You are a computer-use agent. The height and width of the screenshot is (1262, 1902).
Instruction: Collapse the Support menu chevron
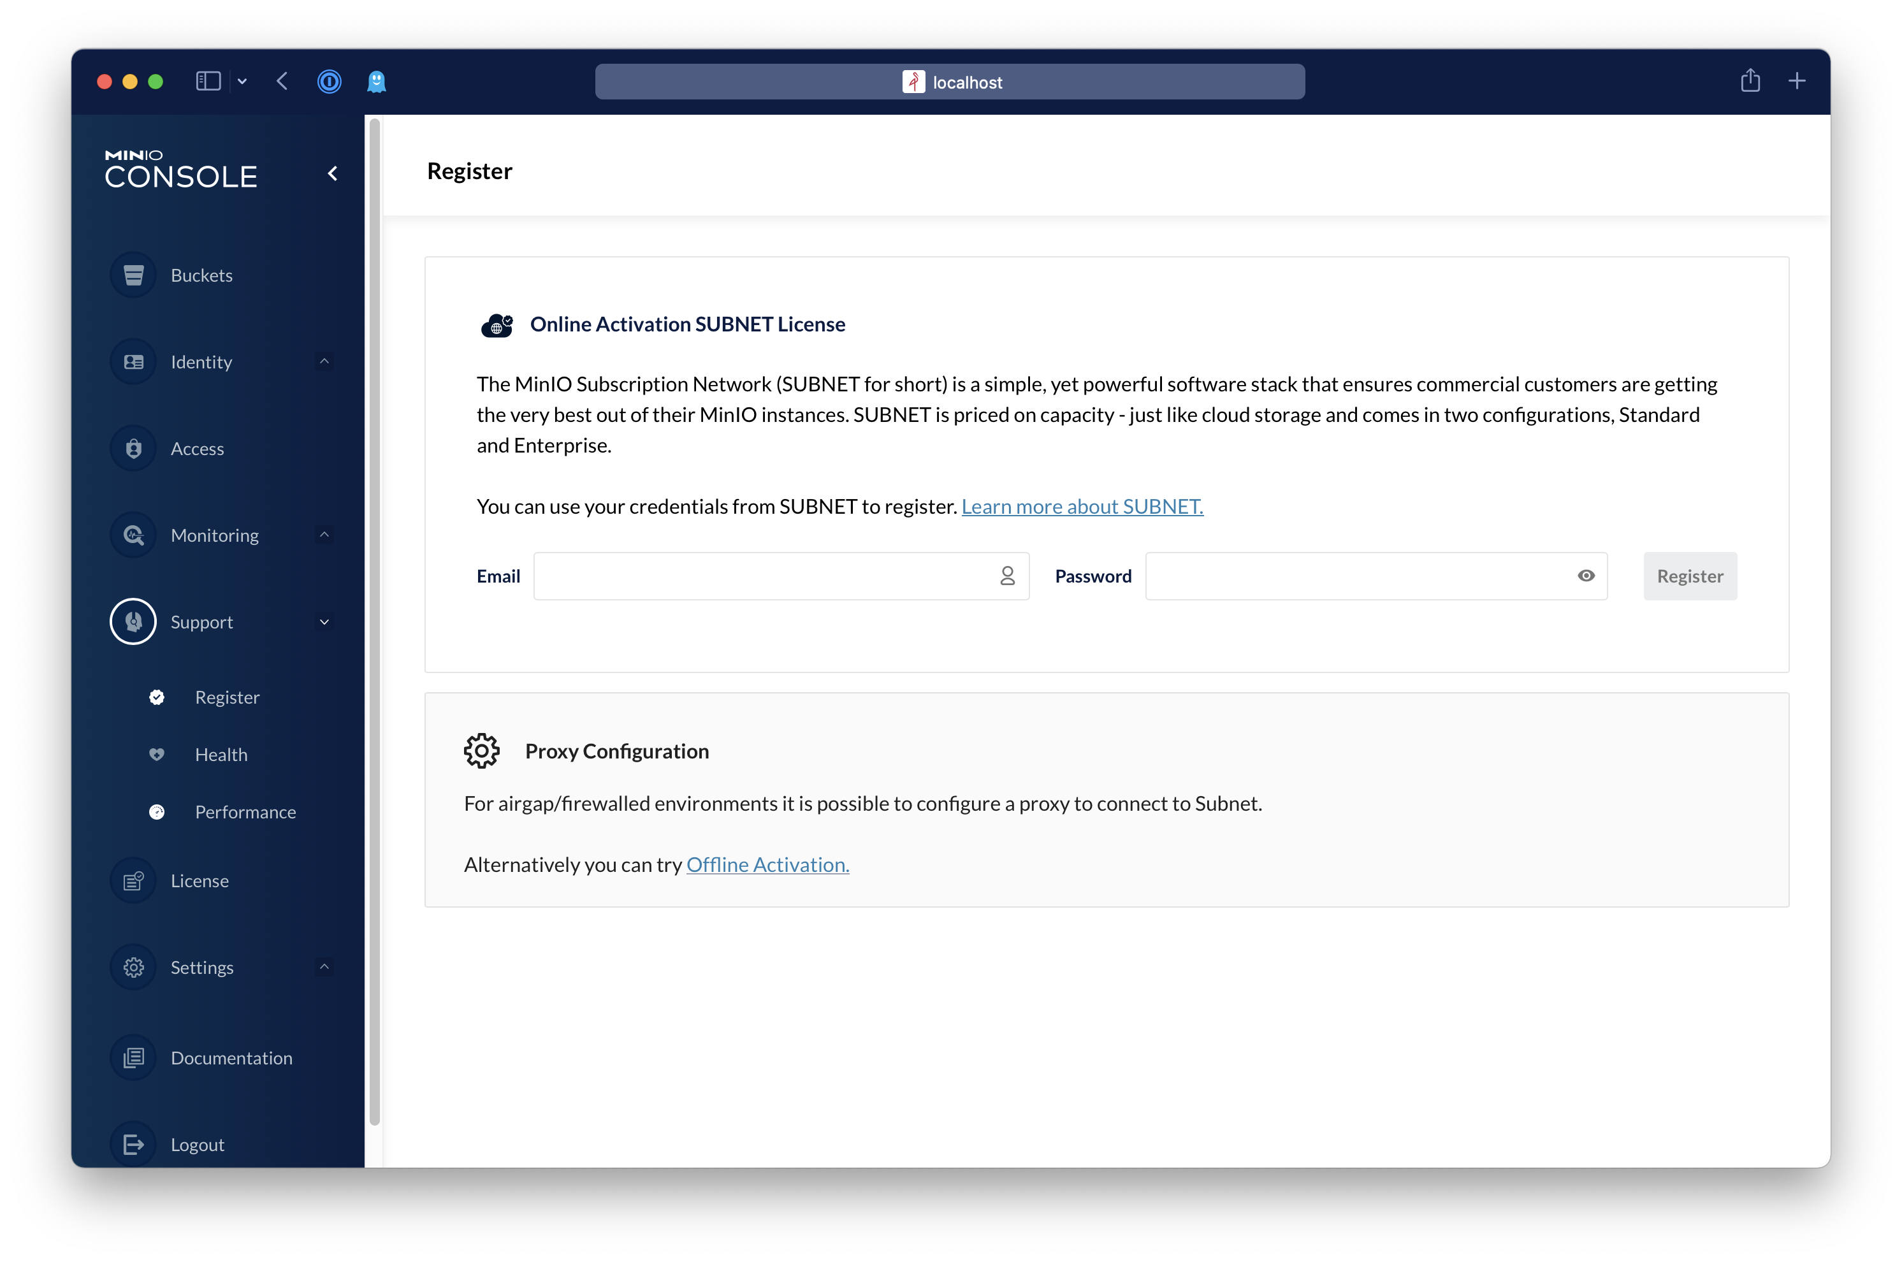324,622
